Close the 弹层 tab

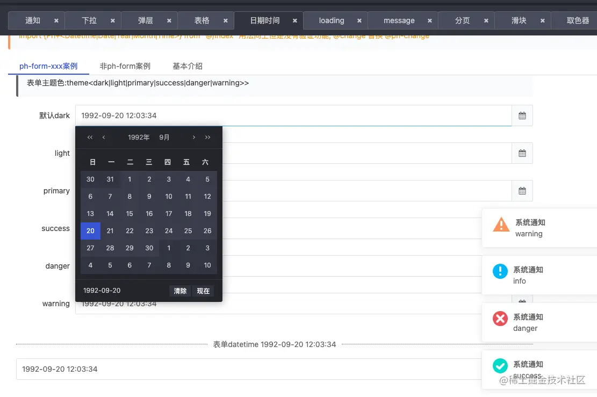coord(169,21)
